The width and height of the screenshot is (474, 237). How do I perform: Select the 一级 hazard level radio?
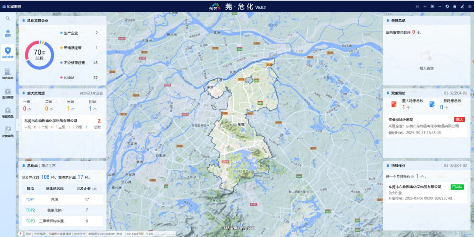[x=33, y=101]
